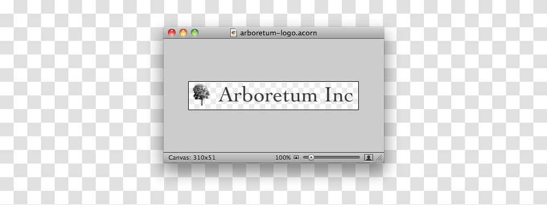Click the Canvas: 310x51 status text
Screen dimensions: 547x205
click(192, 158)
